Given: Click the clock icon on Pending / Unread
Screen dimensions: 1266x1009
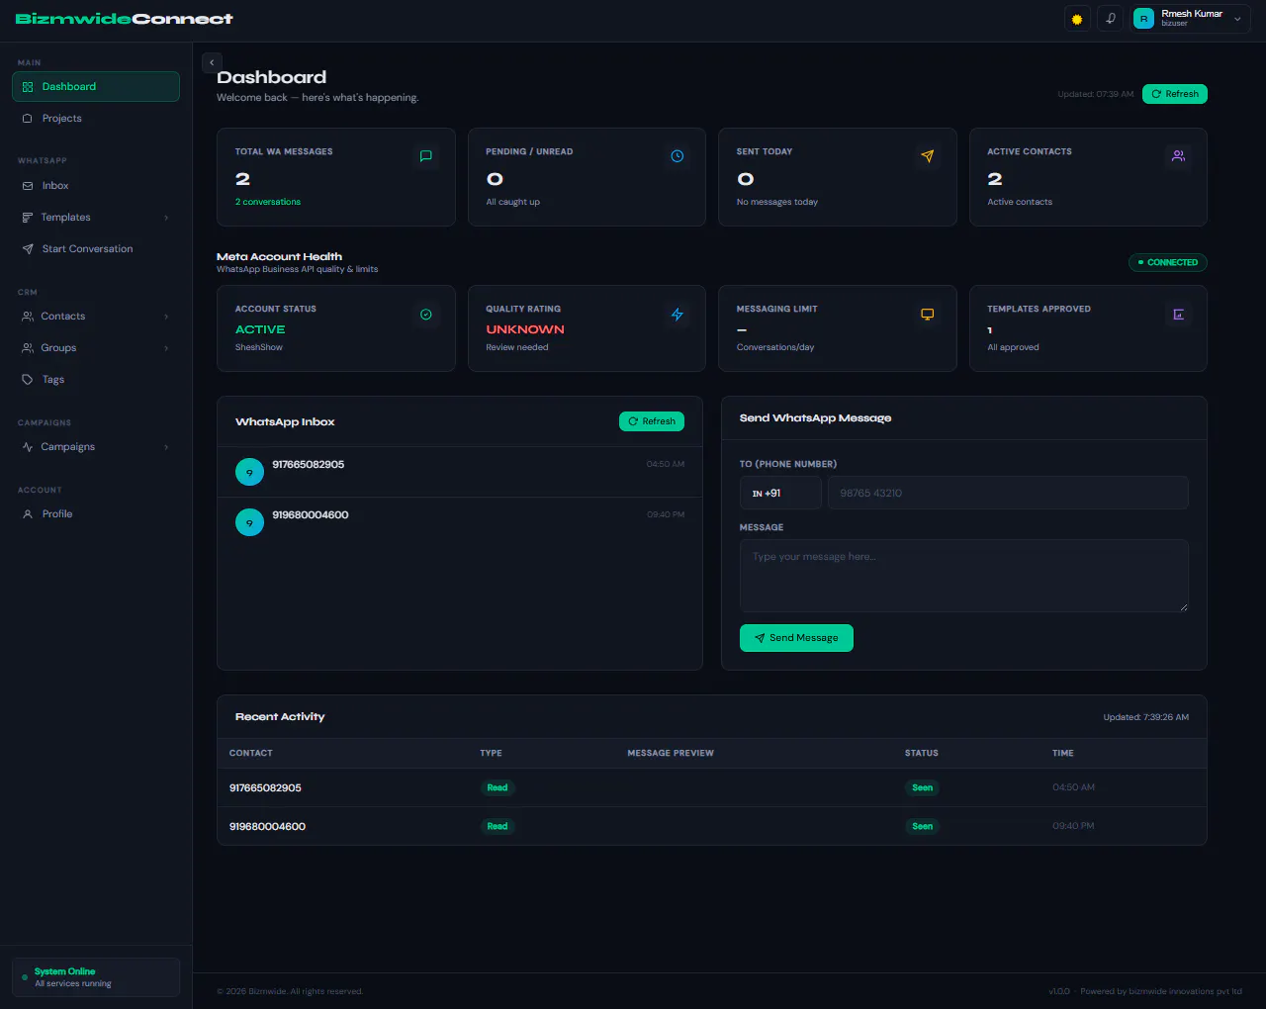Looking at the screenshot, I should point(678,156).
